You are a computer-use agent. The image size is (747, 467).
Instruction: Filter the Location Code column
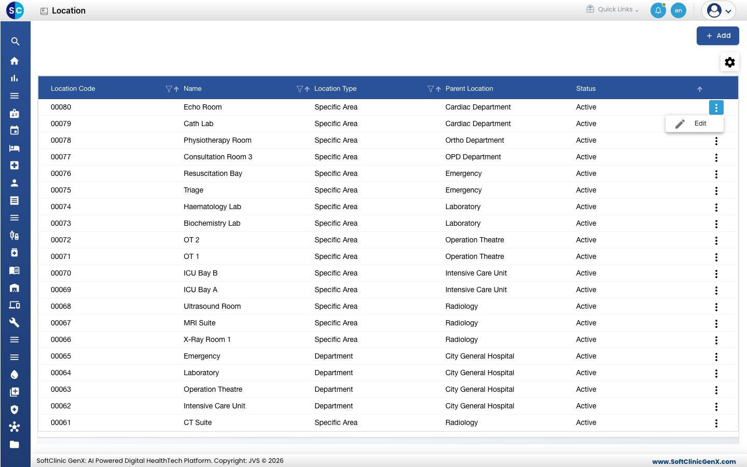(x=169, y=89)
